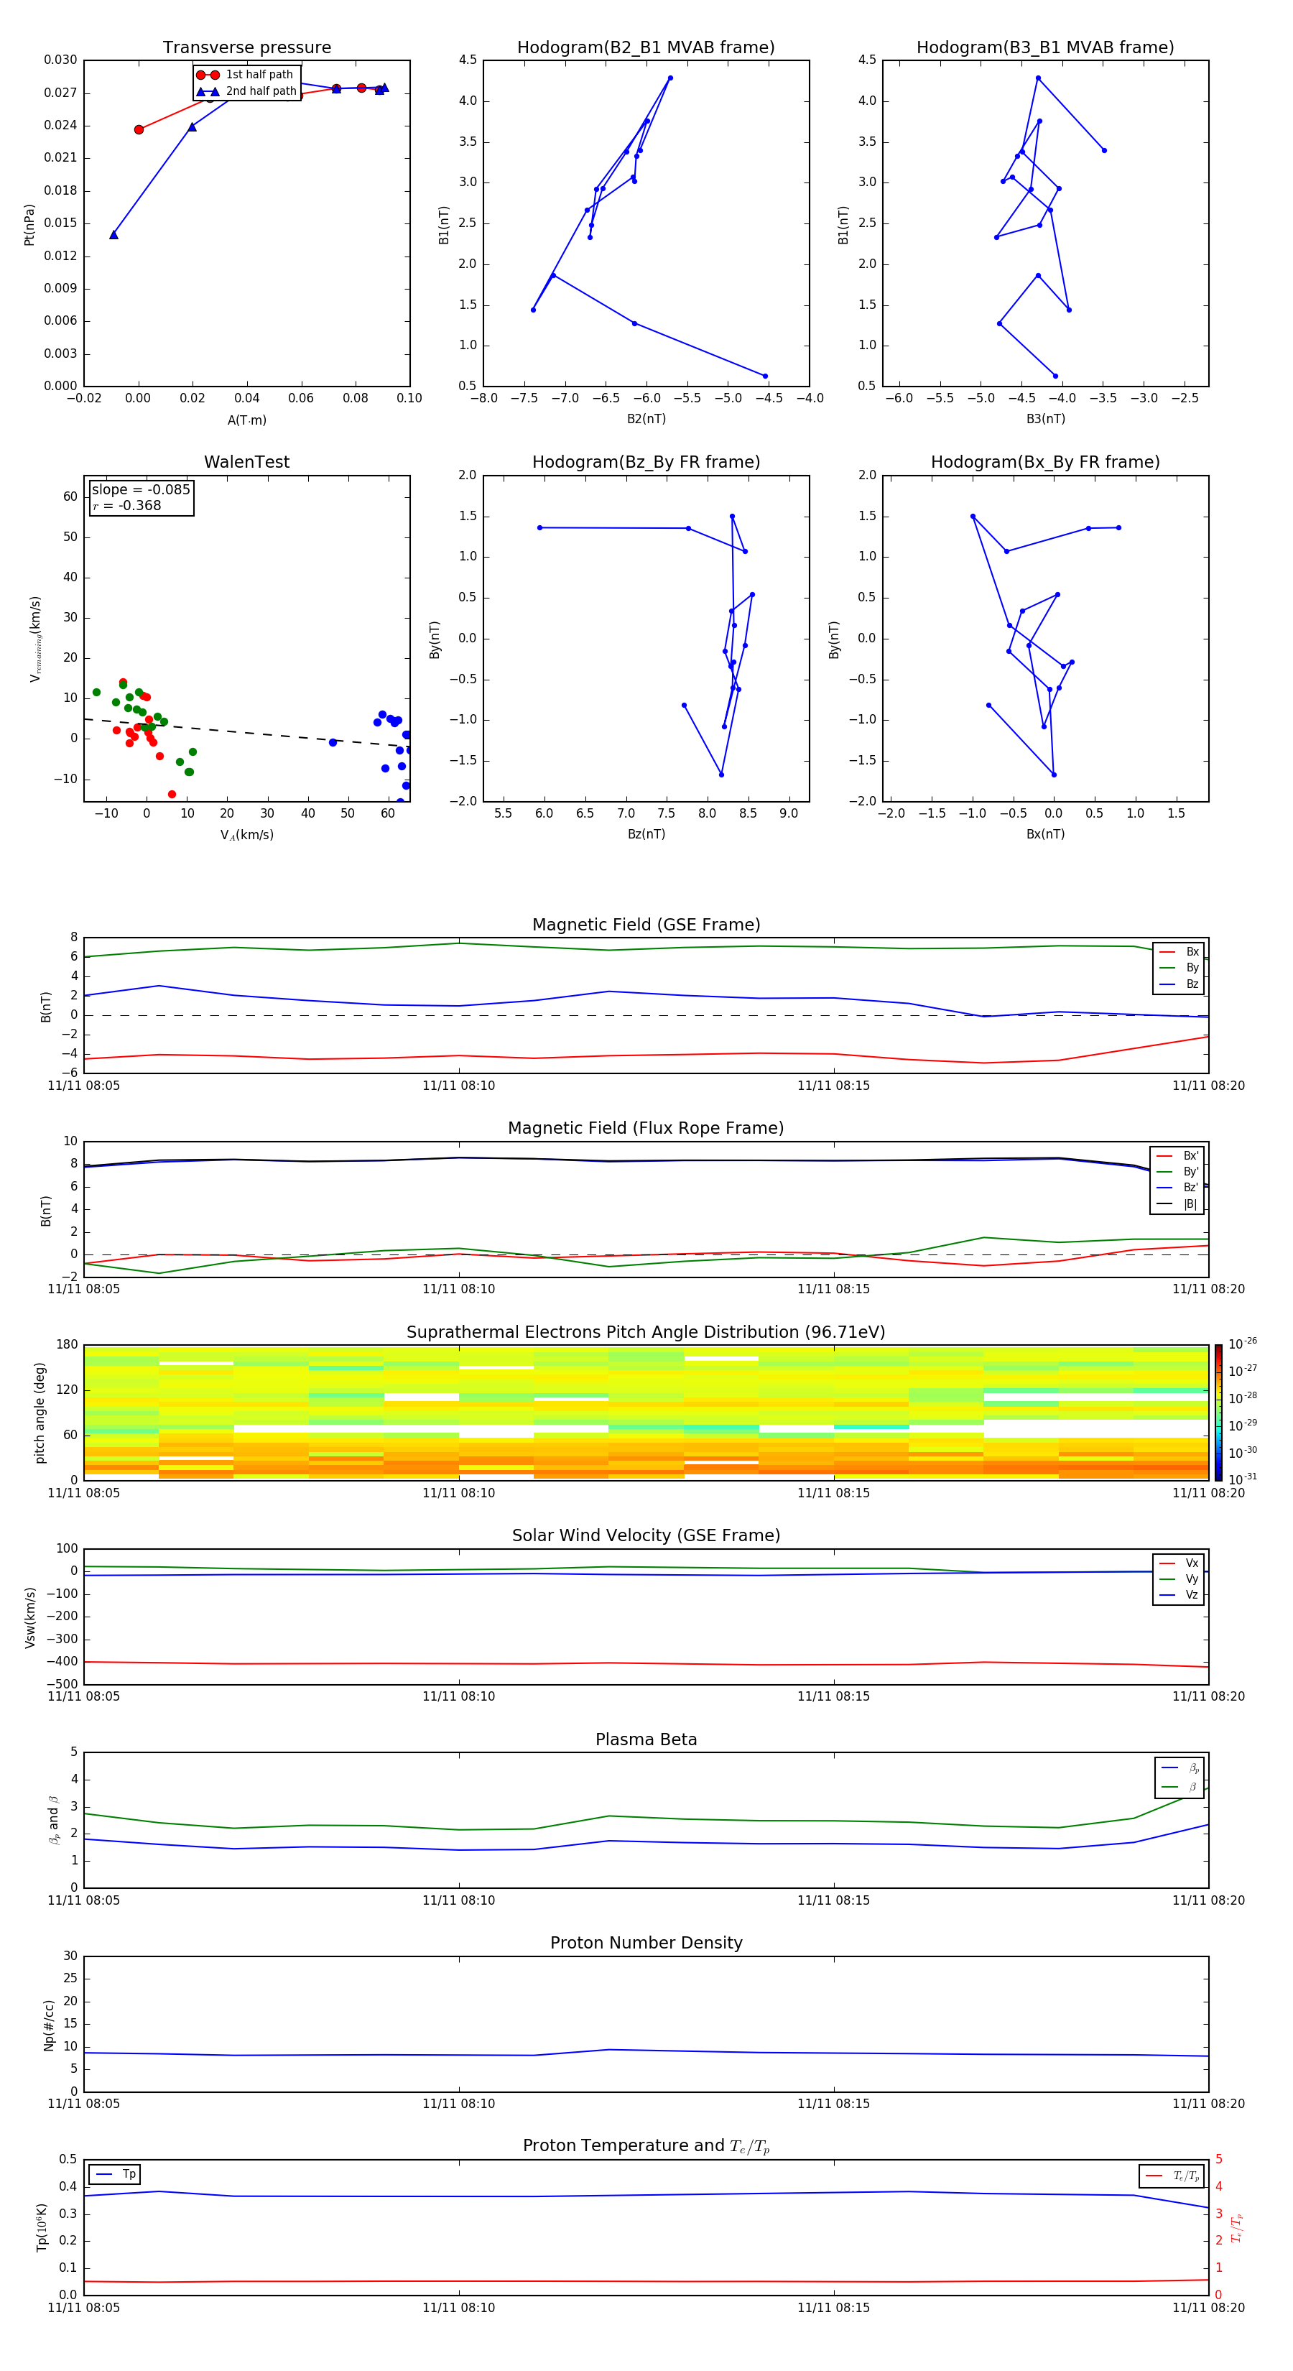Image resolution: width=1293 pixels, height=2371 pixels.
Task: Click the "r = -0.368" annotation
Action: point(127,507)
